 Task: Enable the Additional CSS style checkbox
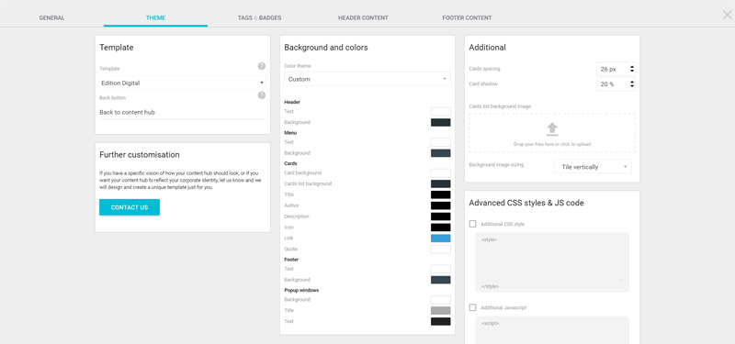tap(472, 224)
